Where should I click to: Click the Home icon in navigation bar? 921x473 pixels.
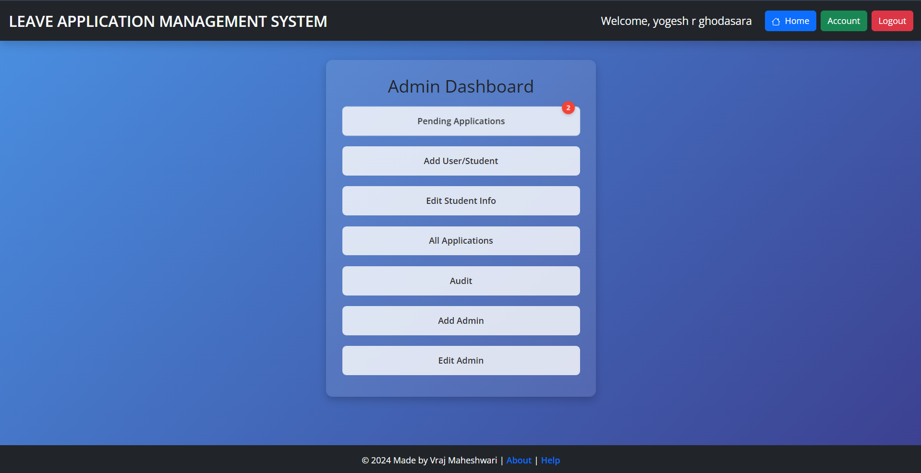coord(776,21)
